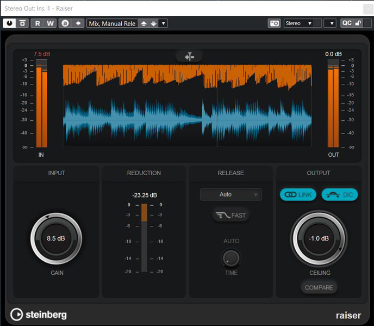The height and width of the screenshot is (326, 374).
Task: Click the QC quick controls button
Action: tap(346, 23)
